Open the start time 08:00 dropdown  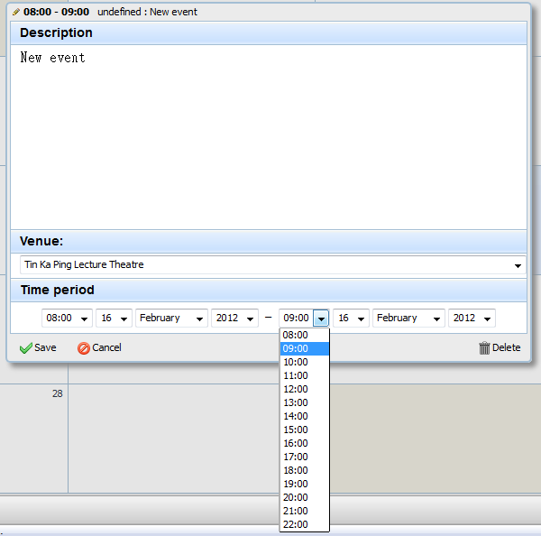(x=67, y=318)
